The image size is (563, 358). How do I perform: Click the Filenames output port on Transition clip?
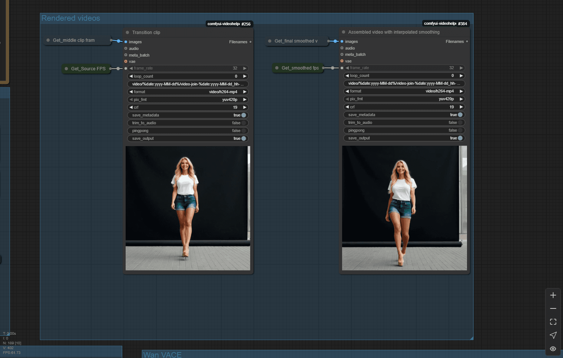251,42
